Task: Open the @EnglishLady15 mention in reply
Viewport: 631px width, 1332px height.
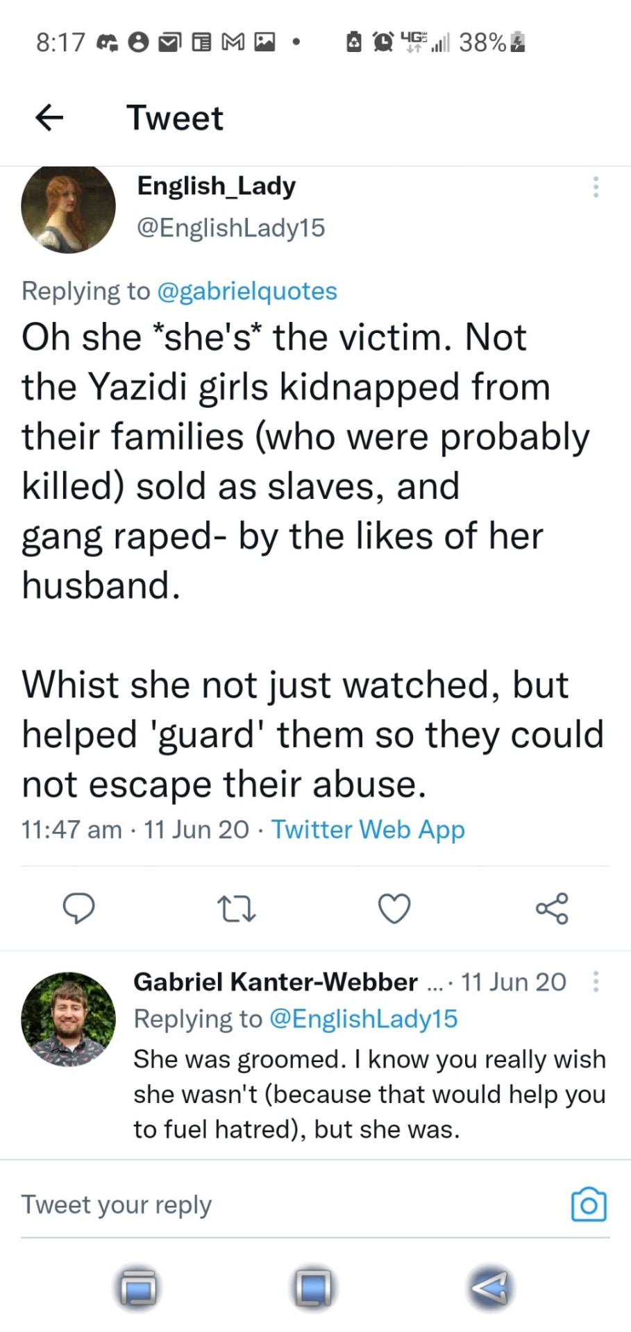Action: click(362, 1018)
